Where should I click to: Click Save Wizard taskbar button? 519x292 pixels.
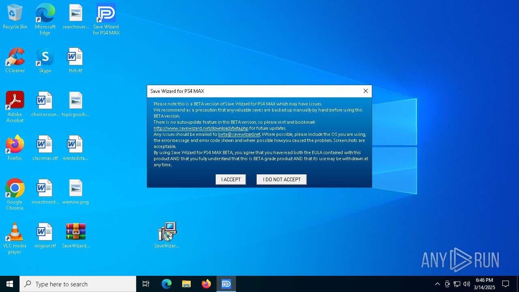(226, 284)
